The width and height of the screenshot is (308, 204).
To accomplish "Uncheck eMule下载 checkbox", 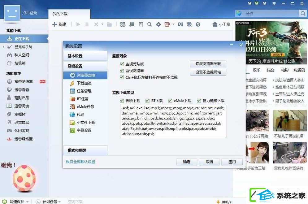I will pyautogui.click(x=170, y=101).
